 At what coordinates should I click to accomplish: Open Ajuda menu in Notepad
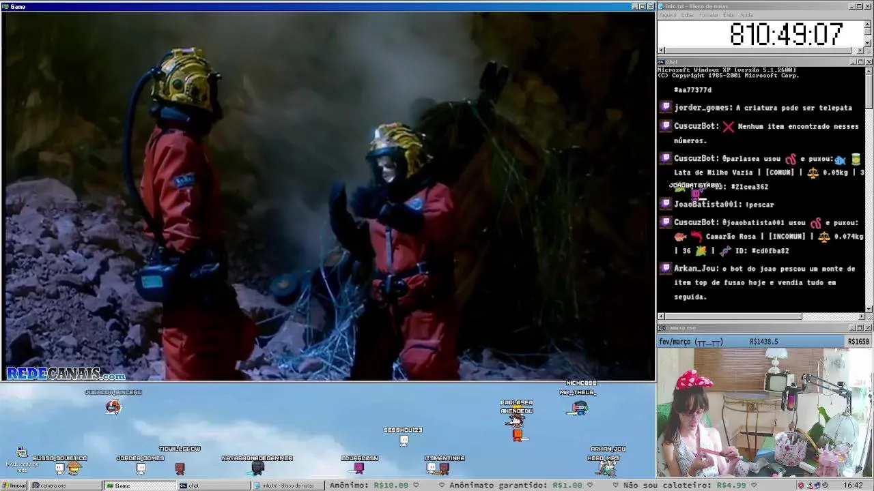click(747, 15)
